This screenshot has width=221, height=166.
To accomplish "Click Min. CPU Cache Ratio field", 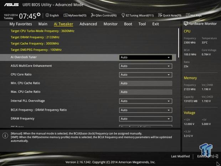I will tap(145, 83).
